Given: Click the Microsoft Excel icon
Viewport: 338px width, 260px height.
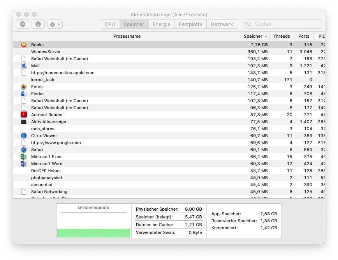Looking at the screenshot, I should click(x=24, y=157).
